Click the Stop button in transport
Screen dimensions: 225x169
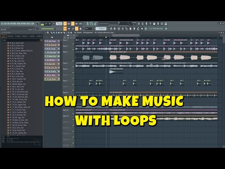coord(50,24)
